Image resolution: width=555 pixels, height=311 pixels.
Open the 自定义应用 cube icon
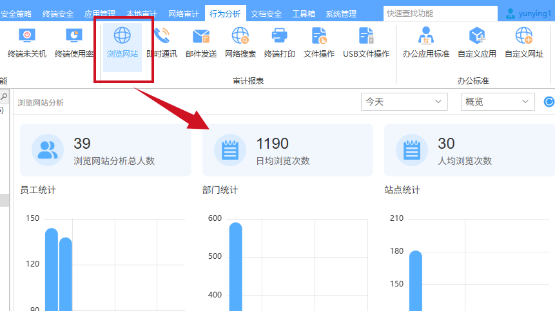477,35
